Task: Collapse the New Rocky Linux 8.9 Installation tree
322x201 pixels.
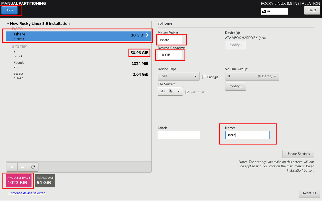Action: click(8, 24)
